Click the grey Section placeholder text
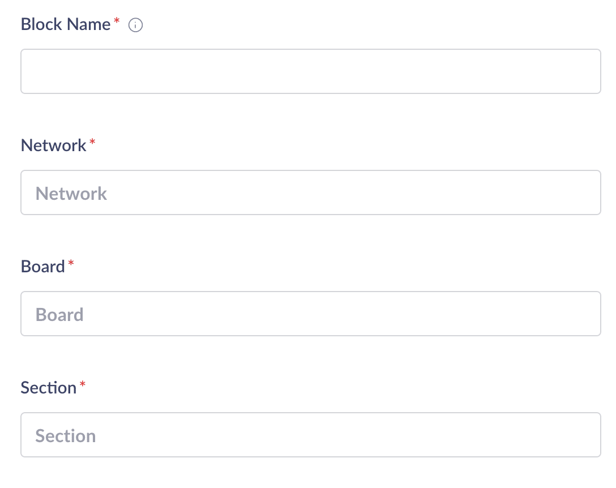 coord(66,436)
